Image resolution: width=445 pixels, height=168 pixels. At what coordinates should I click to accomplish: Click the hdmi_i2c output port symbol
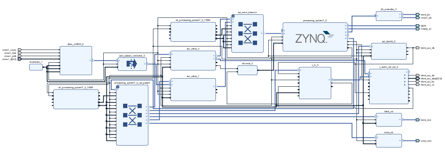coord(417,14)
